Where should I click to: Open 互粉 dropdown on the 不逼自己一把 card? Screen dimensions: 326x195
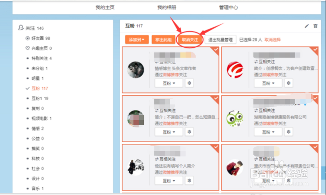click(x=169, y=132)
